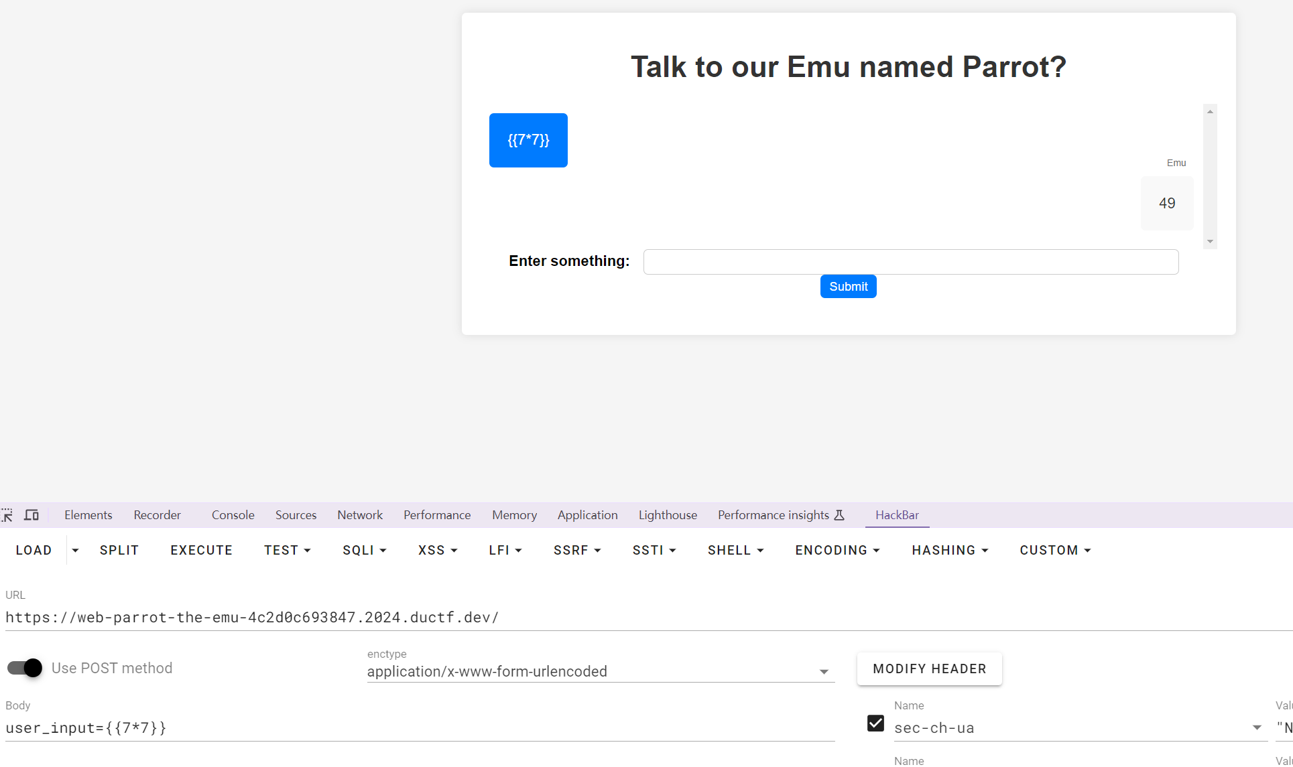
Task: Click the Performance insights flask icon
Action: (839, 515)
